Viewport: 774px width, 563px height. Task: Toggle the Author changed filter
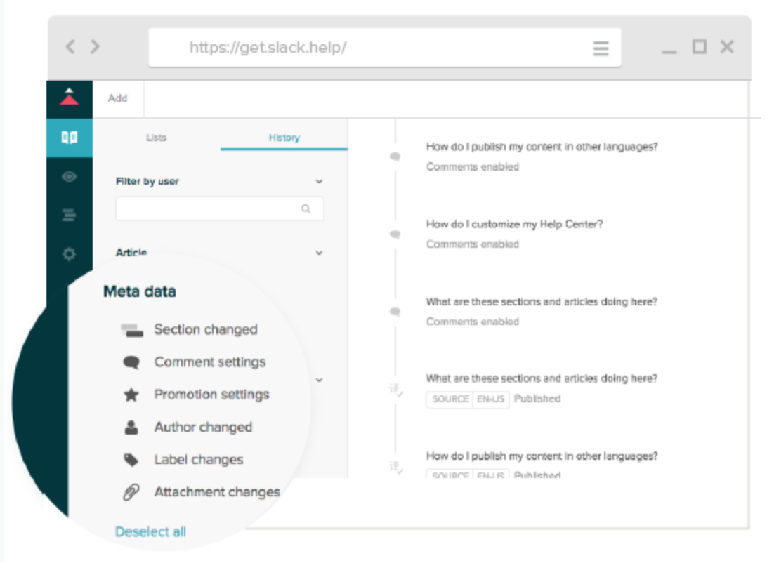203,428
